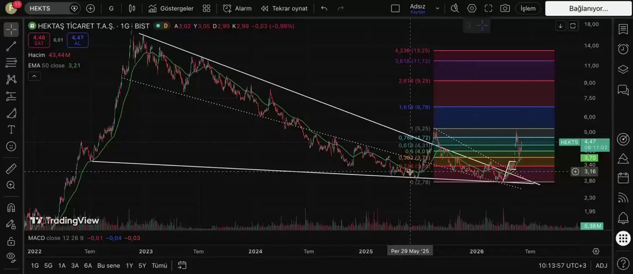Image resolution: width=633 pixels, height=274 pixels.
Task: Select the ruler measure tool
Action: tap(11, 169)
